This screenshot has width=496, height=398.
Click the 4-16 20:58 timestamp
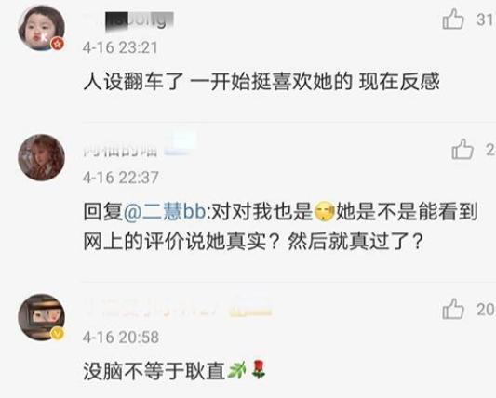tap(121, 337)
